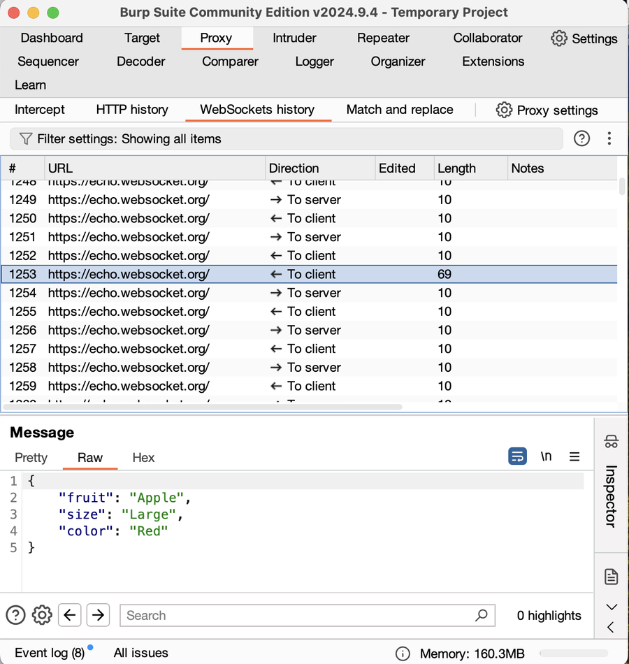
Task: Open the Organizer tab
Action: 398,62
